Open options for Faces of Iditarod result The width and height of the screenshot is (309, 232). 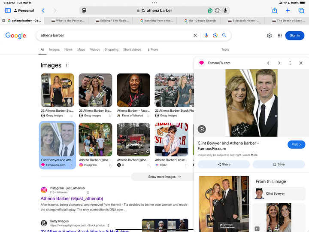click(148, 116)
